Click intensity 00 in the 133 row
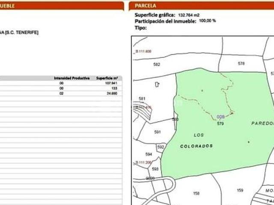Viewport: 274px width, 205px height. [x=61, y=88]
